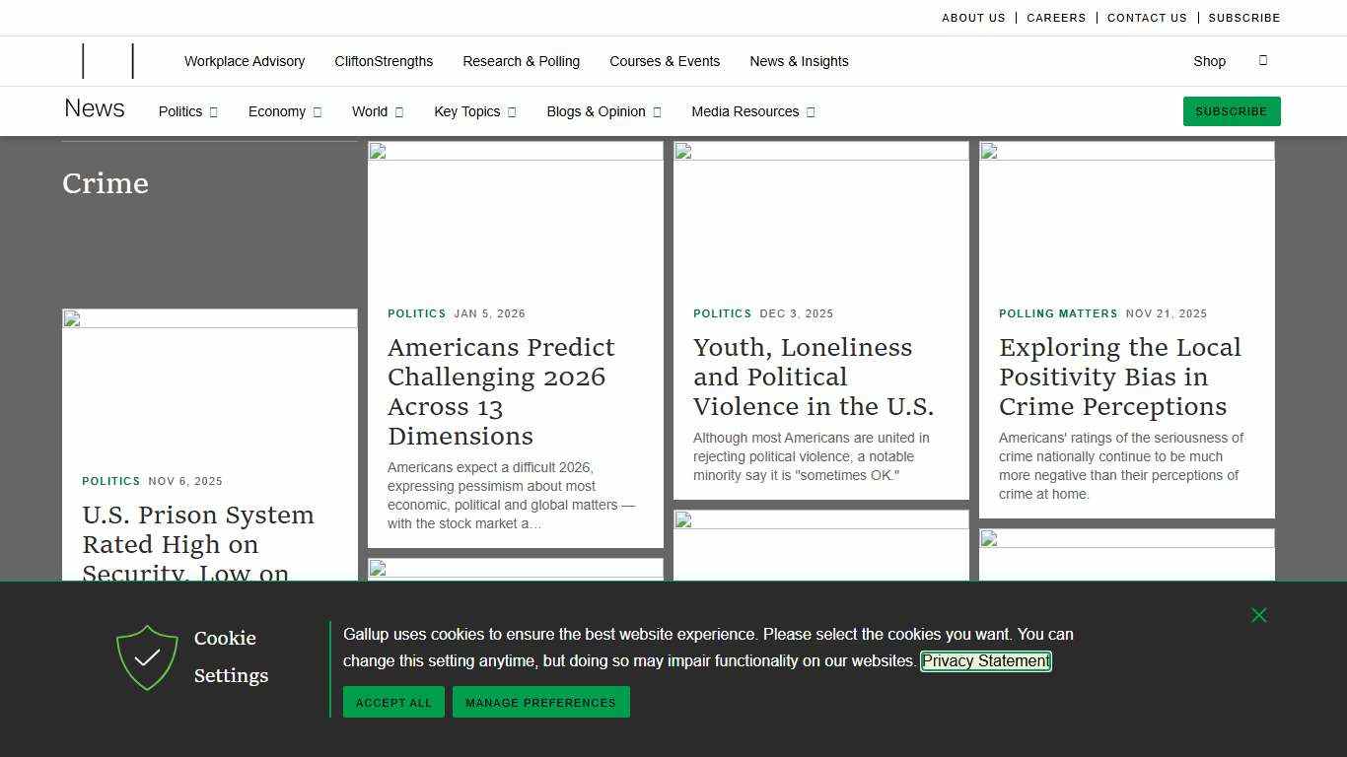Screen dimensions: 1347x757
Task: Select CliftonStrengths in the navigation bar
Action: click(x=384, y=61)
